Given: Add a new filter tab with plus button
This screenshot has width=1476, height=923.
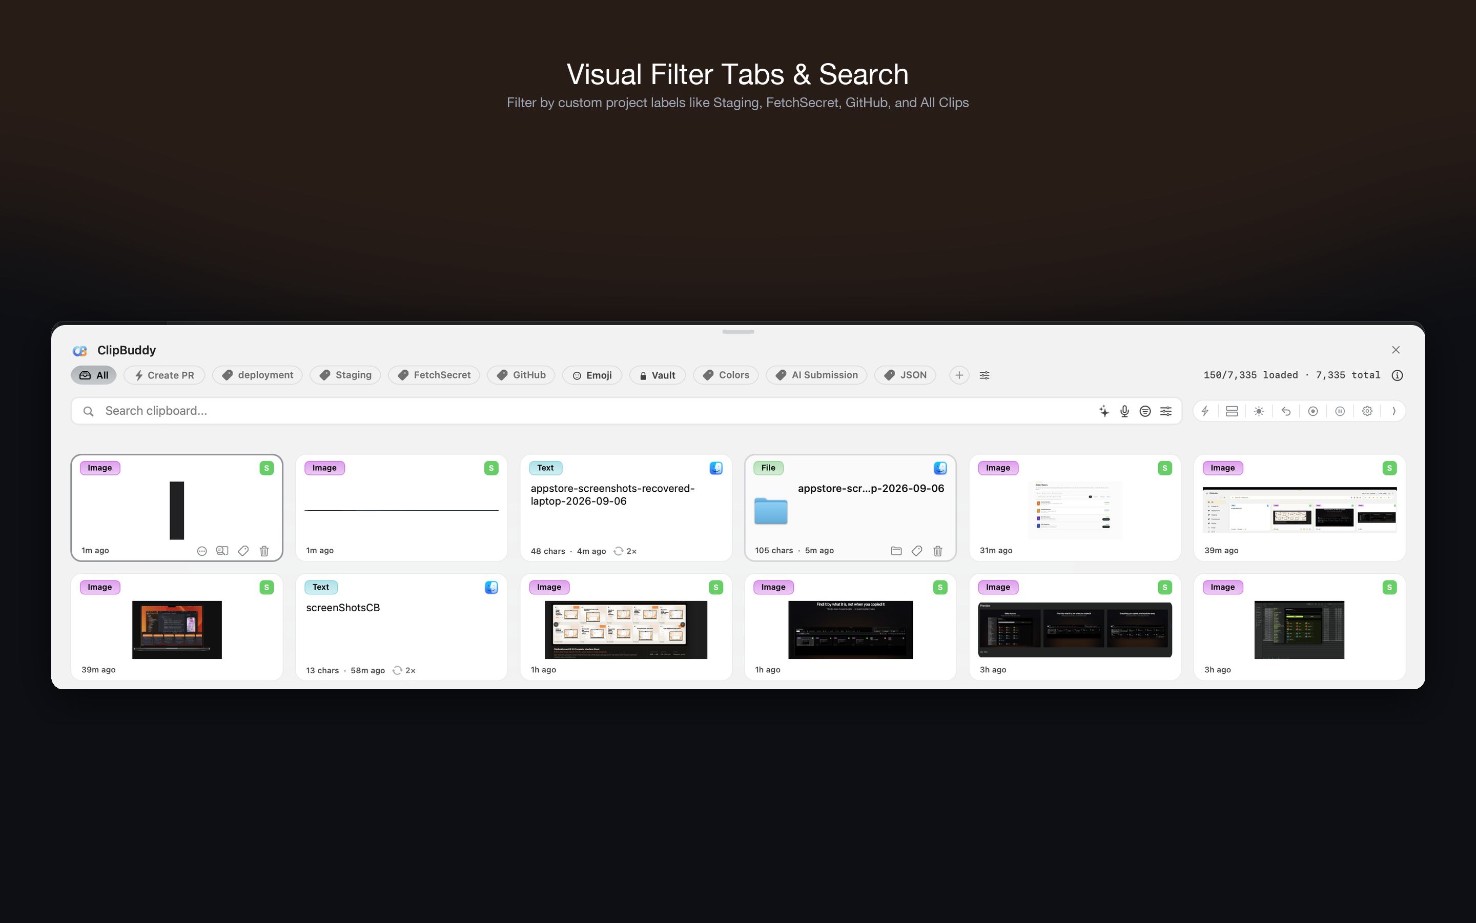Looking at the screenshot, I should point(959,375).
